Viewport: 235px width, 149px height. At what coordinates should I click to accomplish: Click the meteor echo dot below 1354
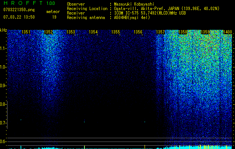click(84, 122)
